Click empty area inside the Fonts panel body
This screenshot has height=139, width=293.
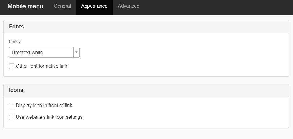pos(185,55)
